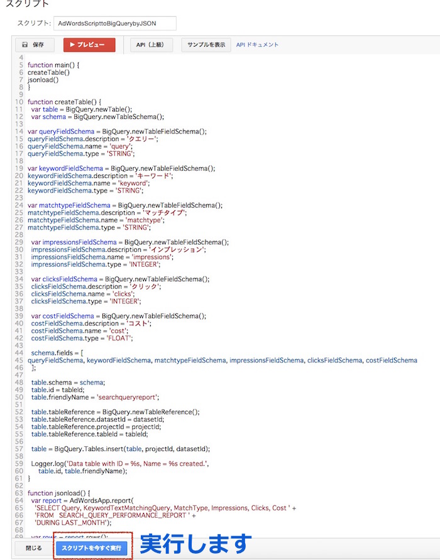This screenshot has width=440, height=560.
Task: Click line 'table.tableReference.projectId = projectId;'
Action: 96,427
